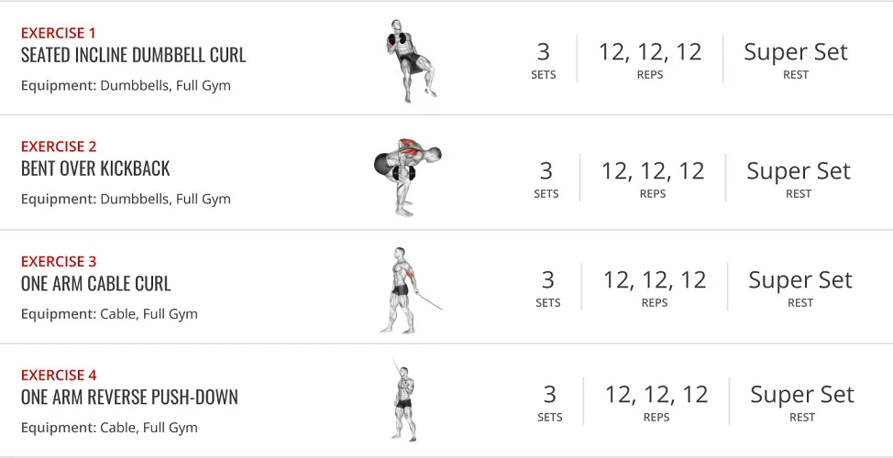Click Super Set rest for One Arm Cable Curl
This screenshot has height=458, width=893.
pyautogui.click(x=800, y=280)
